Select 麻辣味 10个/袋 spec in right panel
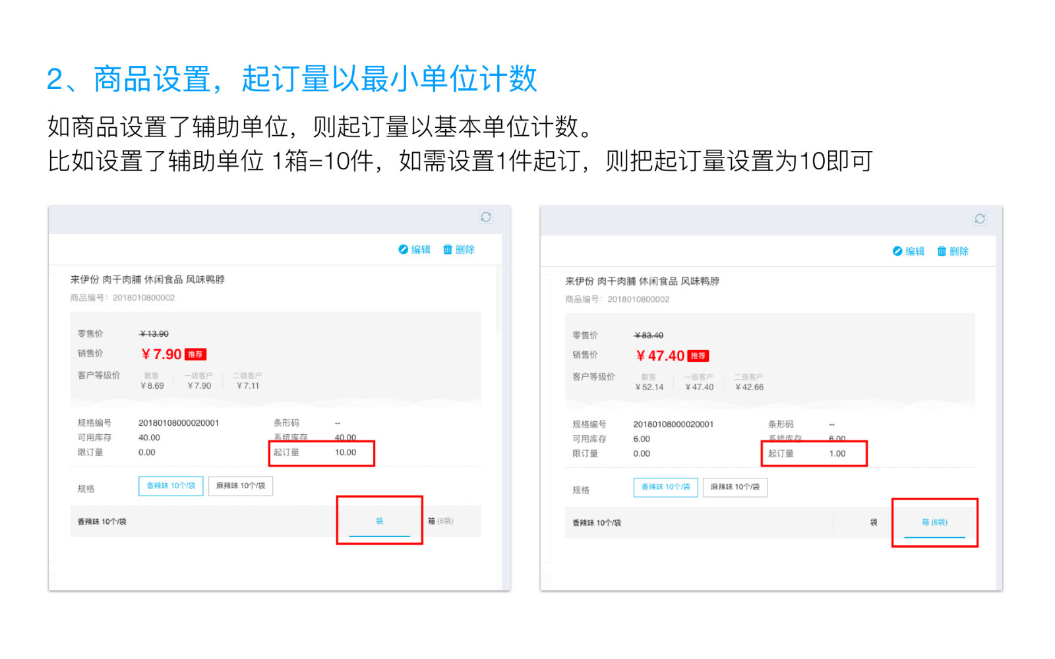The image size is (1055, 659). pos(735,487)
